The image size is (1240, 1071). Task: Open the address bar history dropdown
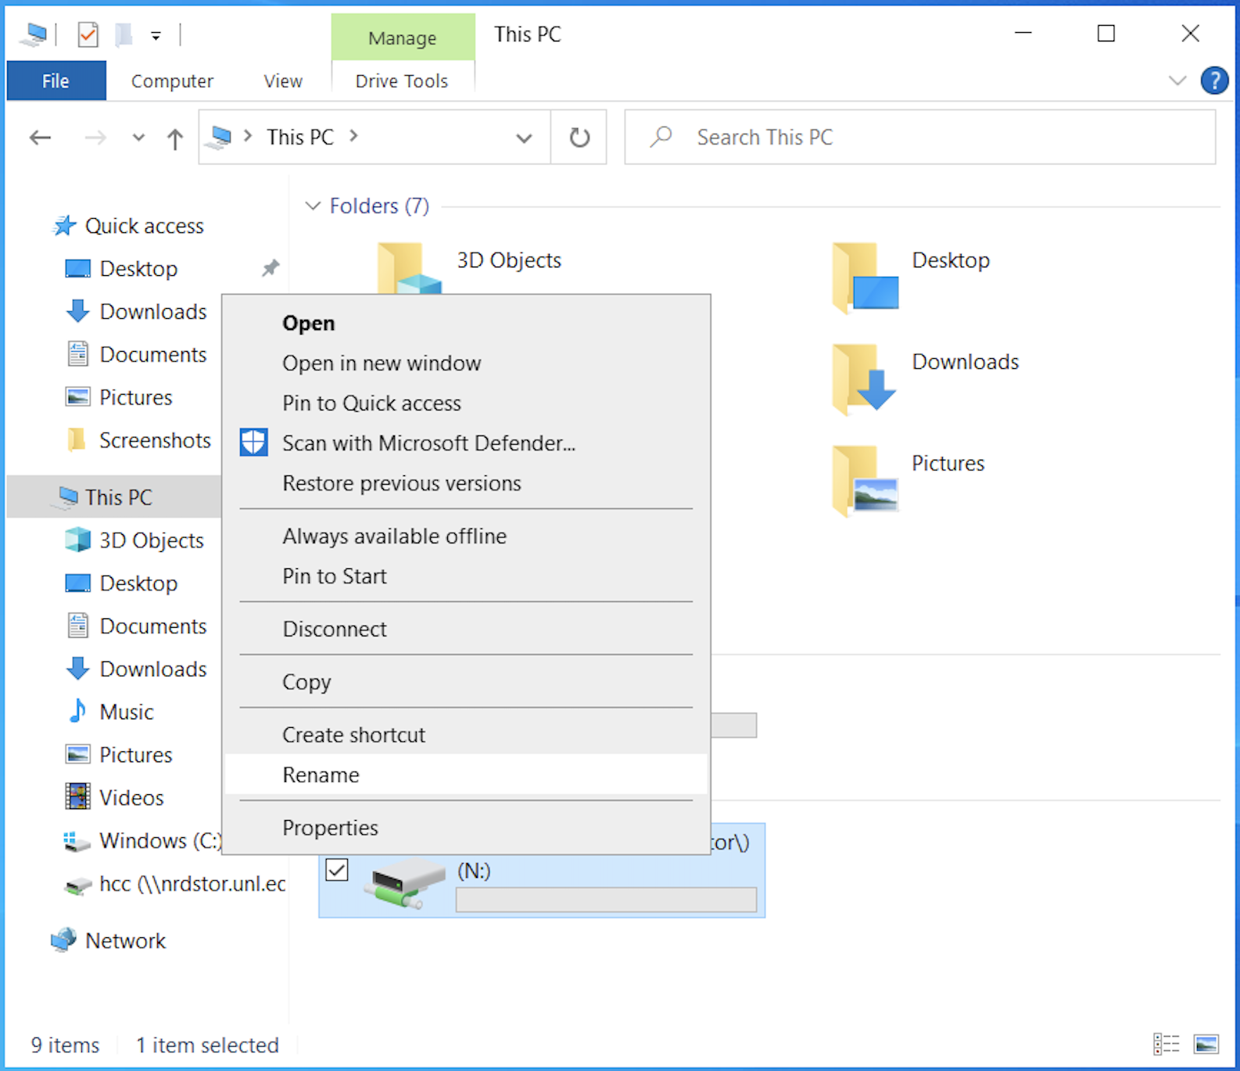524,138
